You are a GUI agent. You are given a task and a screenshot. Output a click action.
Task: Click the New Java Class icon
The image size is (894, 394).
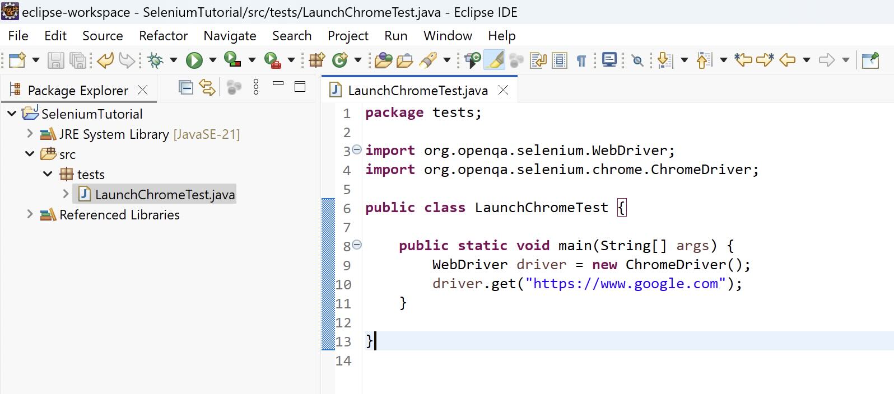click(339, 59)
